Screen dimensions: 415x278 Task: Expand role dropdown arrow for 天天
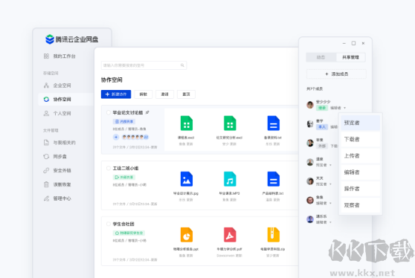[x=330, y=184]
